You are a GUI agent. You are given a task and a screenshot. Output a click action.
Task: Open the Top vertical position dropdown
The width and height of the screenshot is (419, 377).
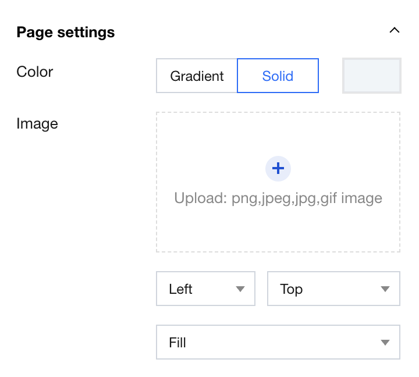pos(333,289)
